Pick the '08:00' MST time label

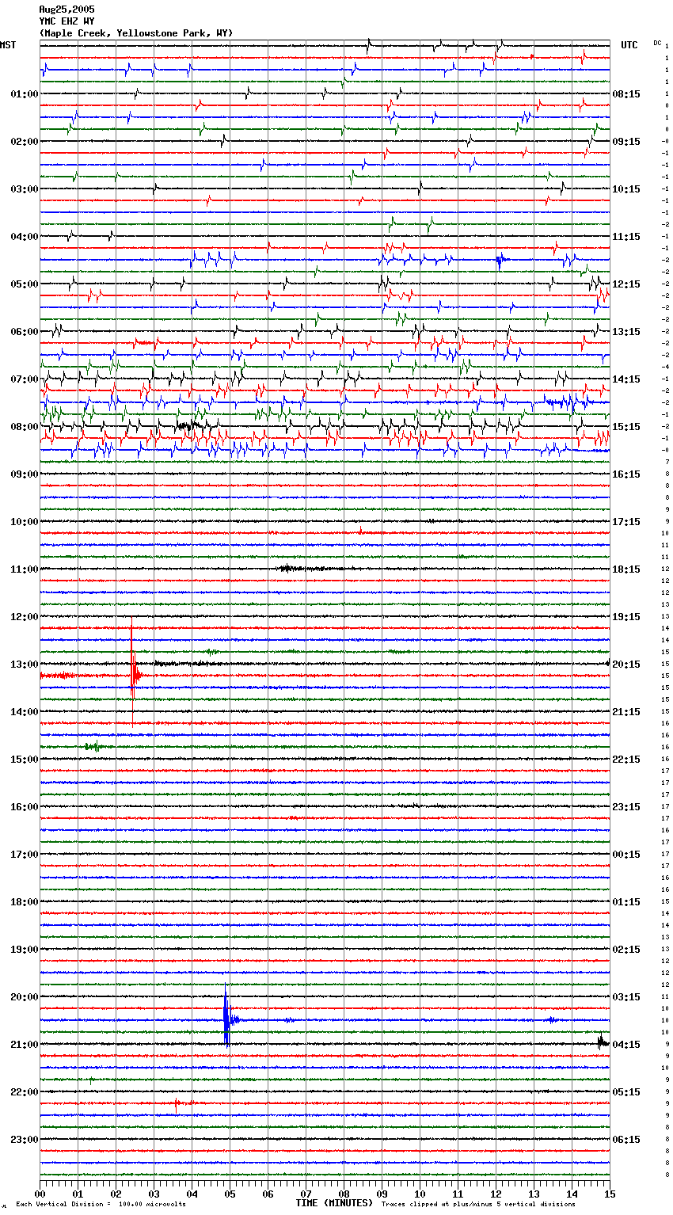(x=25, y=427)
